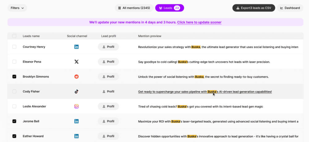Select the name Esther Howard
Image resolution: width=309 pixels, height=142 pixels.
click(x=33, y=136)
